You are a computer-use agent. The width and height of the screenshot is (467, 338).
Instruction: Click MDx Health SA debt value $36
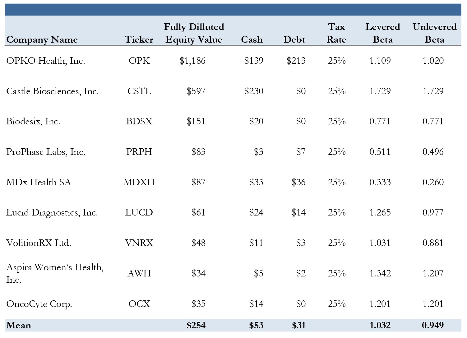pos(298,182)
